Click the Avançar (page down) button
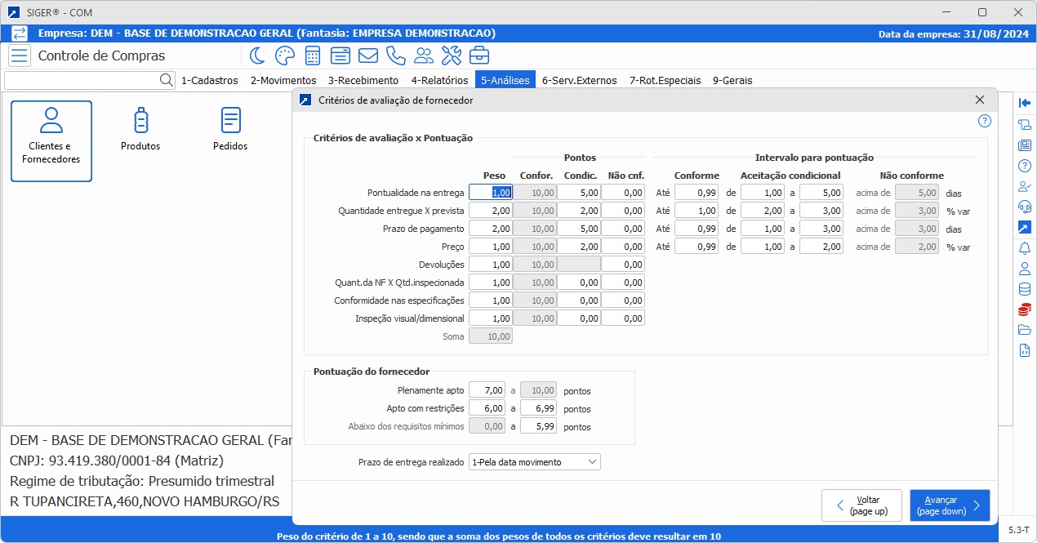This screenshot has width=1037, height=543. pyautogui.click(x=949, y=505)
